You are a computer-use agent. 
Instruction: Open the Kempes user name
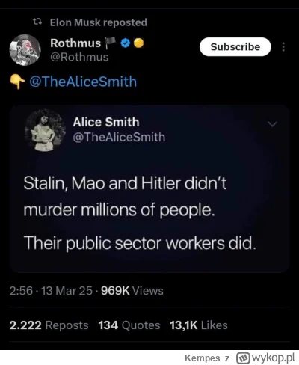202,358
